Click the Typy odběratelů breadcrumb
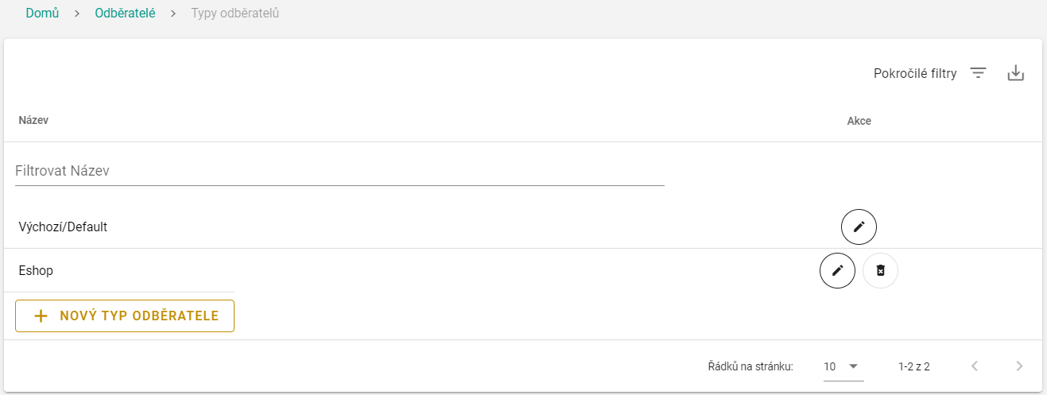1047x395 pixels. pyautogui.click(x=235, y=14)
